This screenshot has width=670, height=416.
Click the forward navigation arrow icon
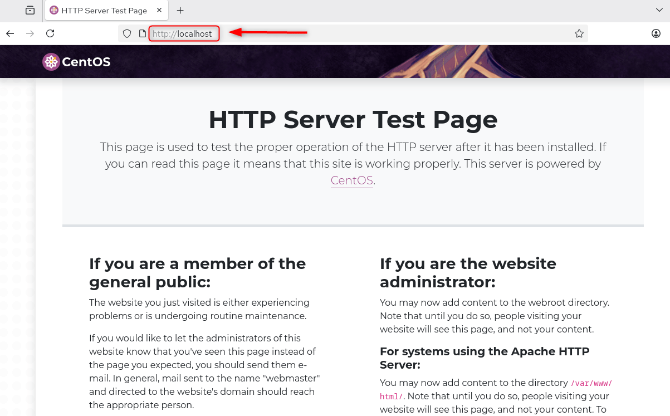click(x=30, y=33)
